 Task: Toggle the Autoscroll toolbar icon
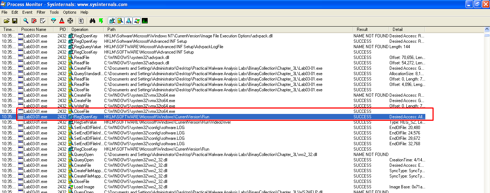point(34,21)
